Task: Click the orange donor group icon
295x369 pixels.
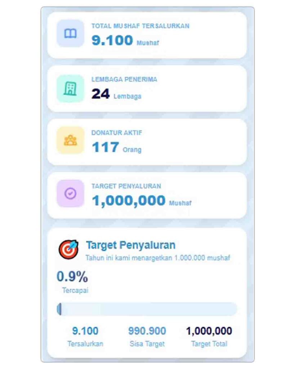Action: coord(70,140)
